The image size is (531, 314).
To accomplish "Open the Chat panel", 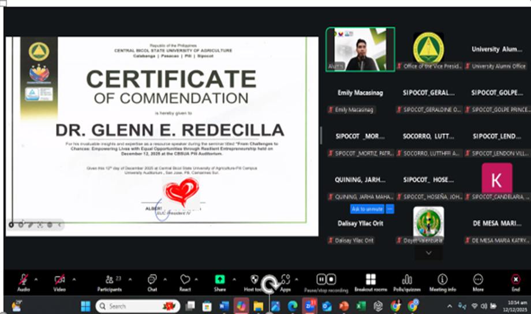I will pyautogui.click(x=152, y=281).
